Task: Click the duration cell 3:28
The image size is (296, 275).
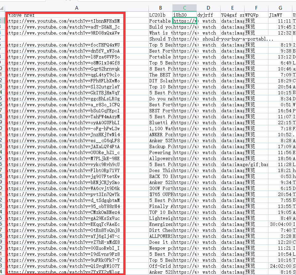Action: click(x=280, y=236)
